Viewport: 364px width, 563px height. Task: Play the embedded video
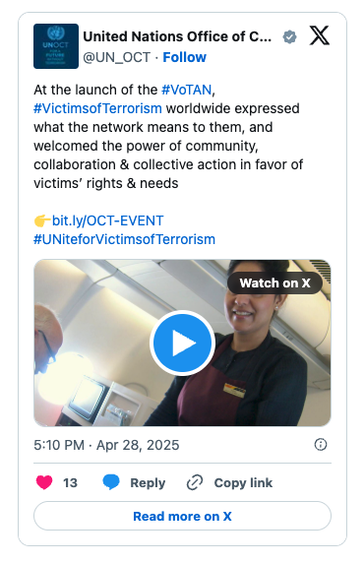pyautogui.click(x=182, y=344)
